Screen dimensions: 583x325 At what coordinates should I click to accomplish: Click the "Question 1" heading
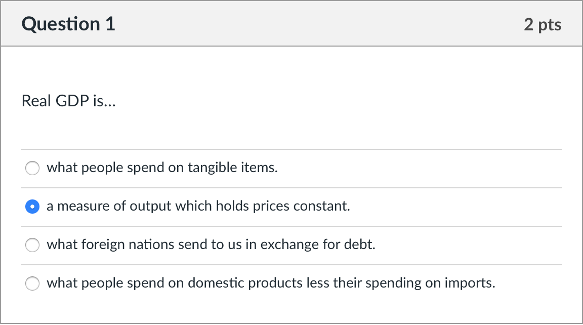pos(68,24)
